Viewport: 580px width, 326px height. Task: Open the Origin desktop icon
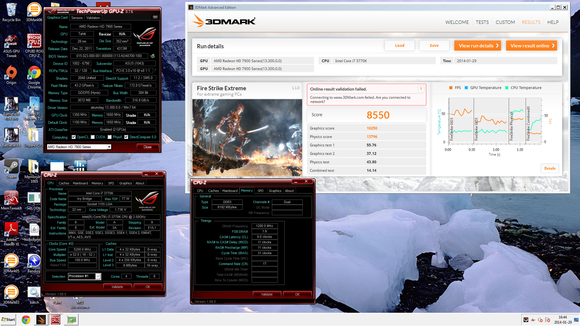(x=11, y=75)
